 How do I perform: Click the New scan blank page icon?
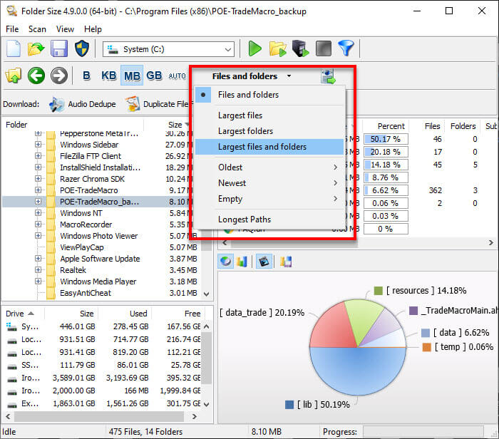pyautogui.click(x=14, y=48)
